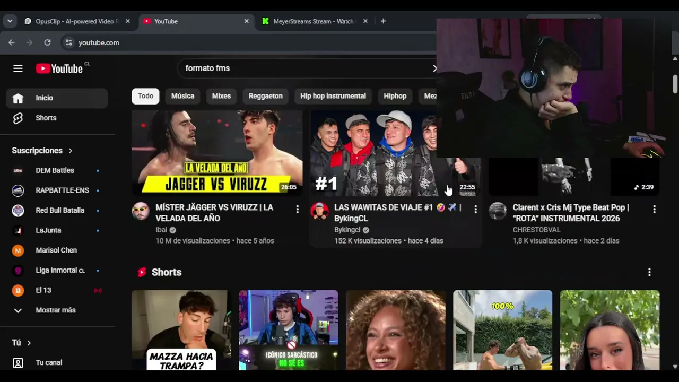Screen dimensions: 679x382
Task: Open 'Tu canal' in the sidebar
Action: 57,363
